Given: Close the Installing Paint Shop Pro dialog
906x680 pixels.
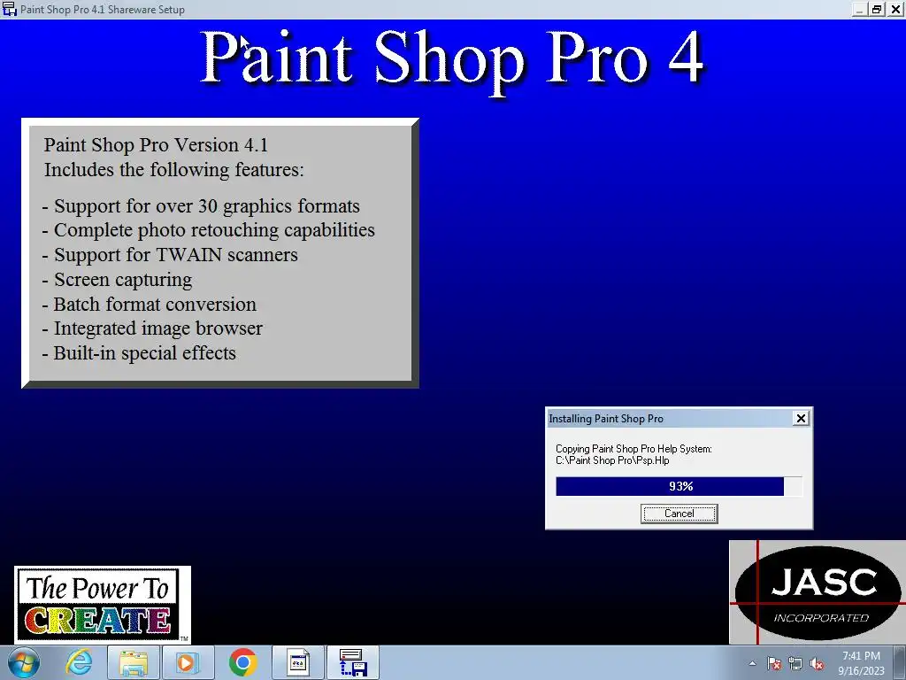Looking at the screenshot, I should click(801, 418).
